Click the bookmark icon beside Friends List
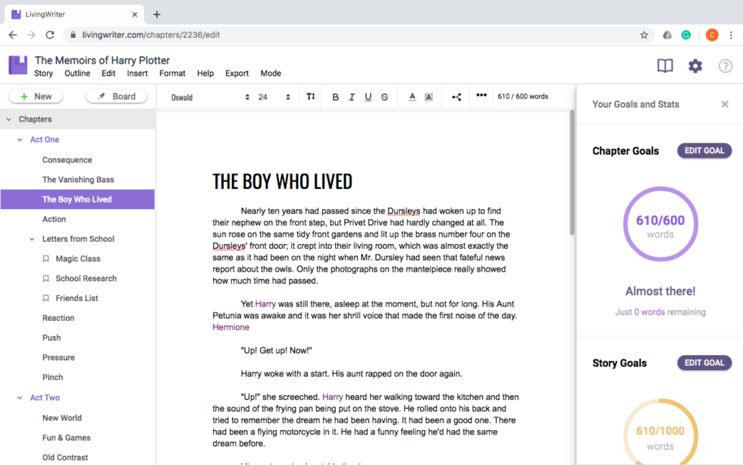This screenshot has width=743, height=465. 46,298
